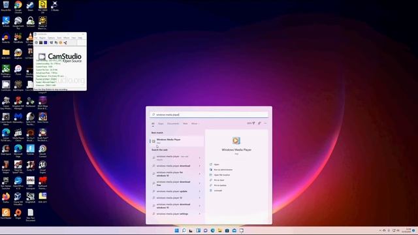Open Oracle VM VirtualBox shortcut

(x=18, y=198)
